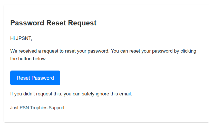Click the word Support in the signature
The height and width of the screenshot is (128, 215).
[x=56, y=108]
